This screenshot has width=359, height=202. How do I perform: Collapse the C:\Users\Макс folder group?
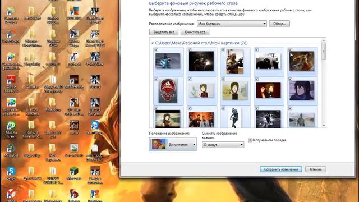tap(153, 43)
